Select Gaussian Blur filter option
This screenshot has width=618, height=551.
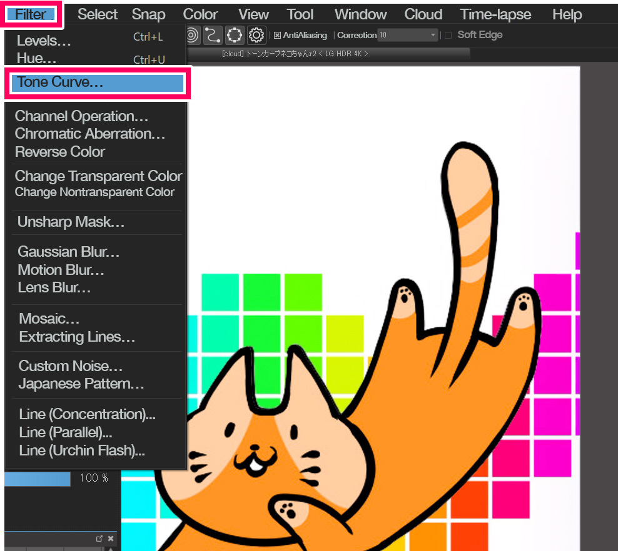click(x=68, y=252)
